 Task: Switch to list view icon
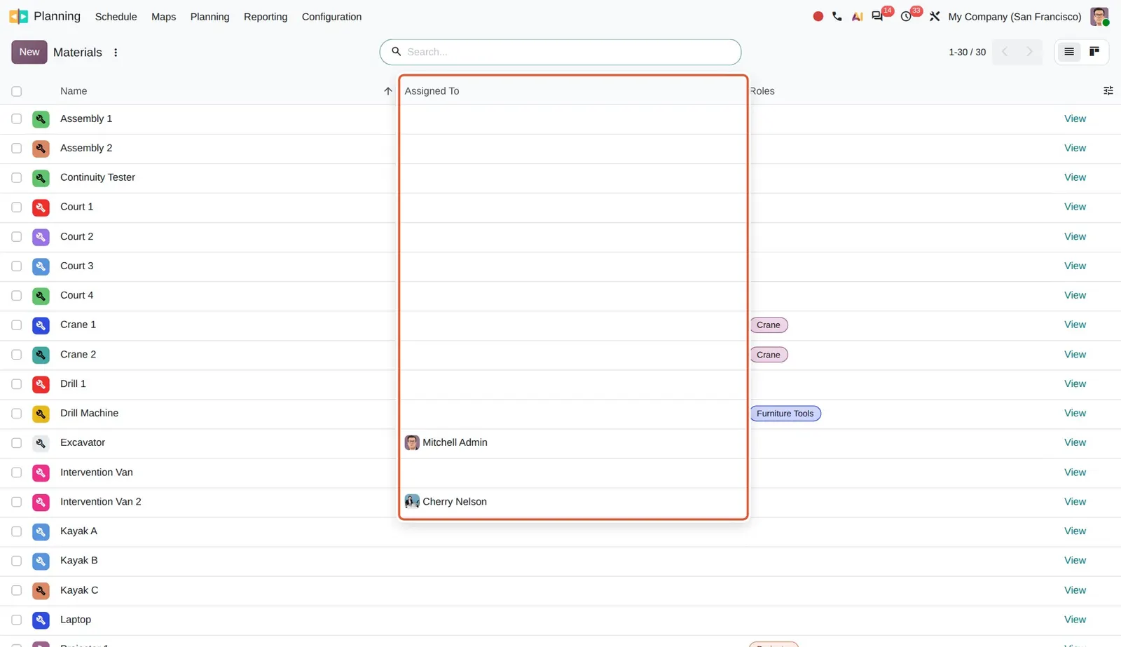point(1069,51)
